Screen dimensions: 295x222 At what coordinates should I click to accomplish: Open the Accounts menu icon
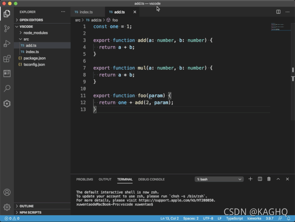[x=7, y=192]
